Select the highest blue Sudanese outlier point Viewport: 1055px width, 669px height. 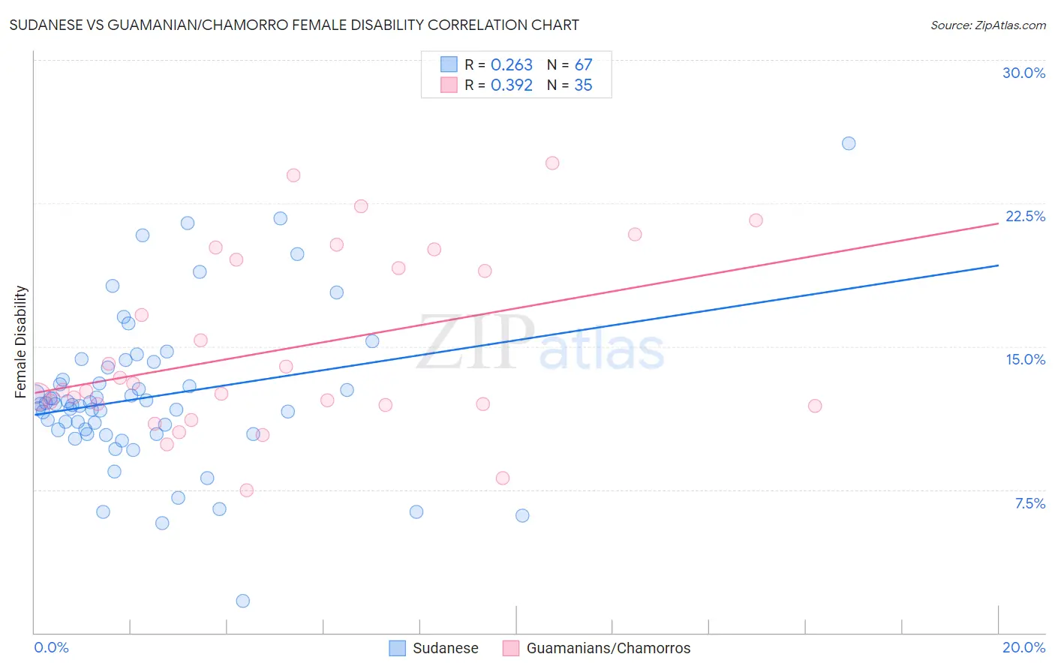849,143
